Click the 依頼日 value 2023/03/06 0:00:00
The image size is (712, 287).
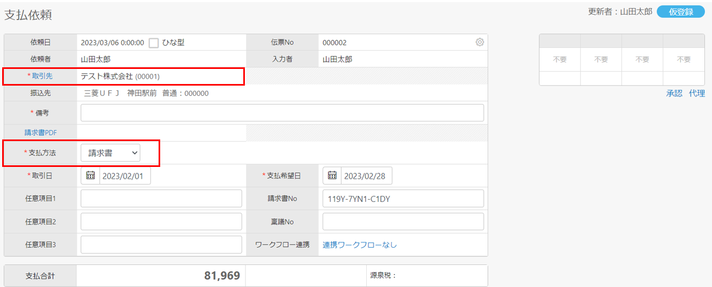click(x=112, y=43)
